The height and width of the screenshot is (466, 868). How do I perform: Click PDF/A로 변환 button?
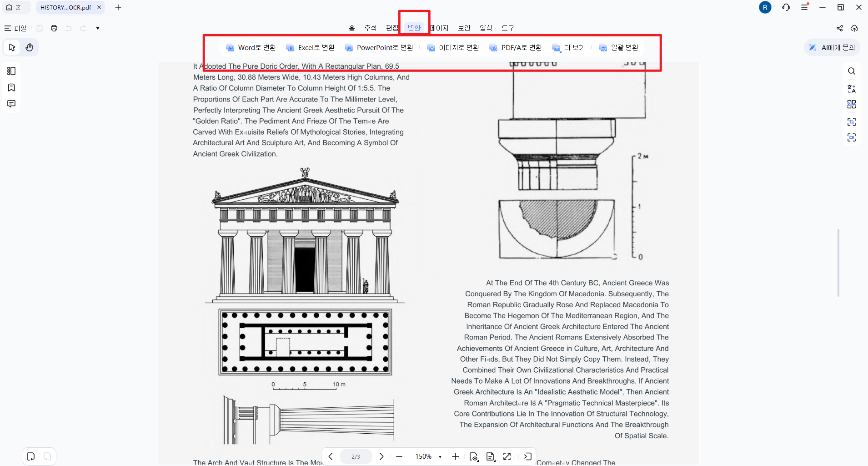(516, 47)
